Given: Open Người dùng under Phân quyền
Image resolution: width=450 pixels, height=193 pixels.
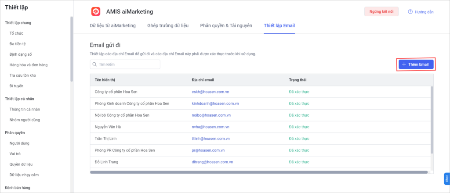Looking at the screenshot, I should click(x=19, y=143).
